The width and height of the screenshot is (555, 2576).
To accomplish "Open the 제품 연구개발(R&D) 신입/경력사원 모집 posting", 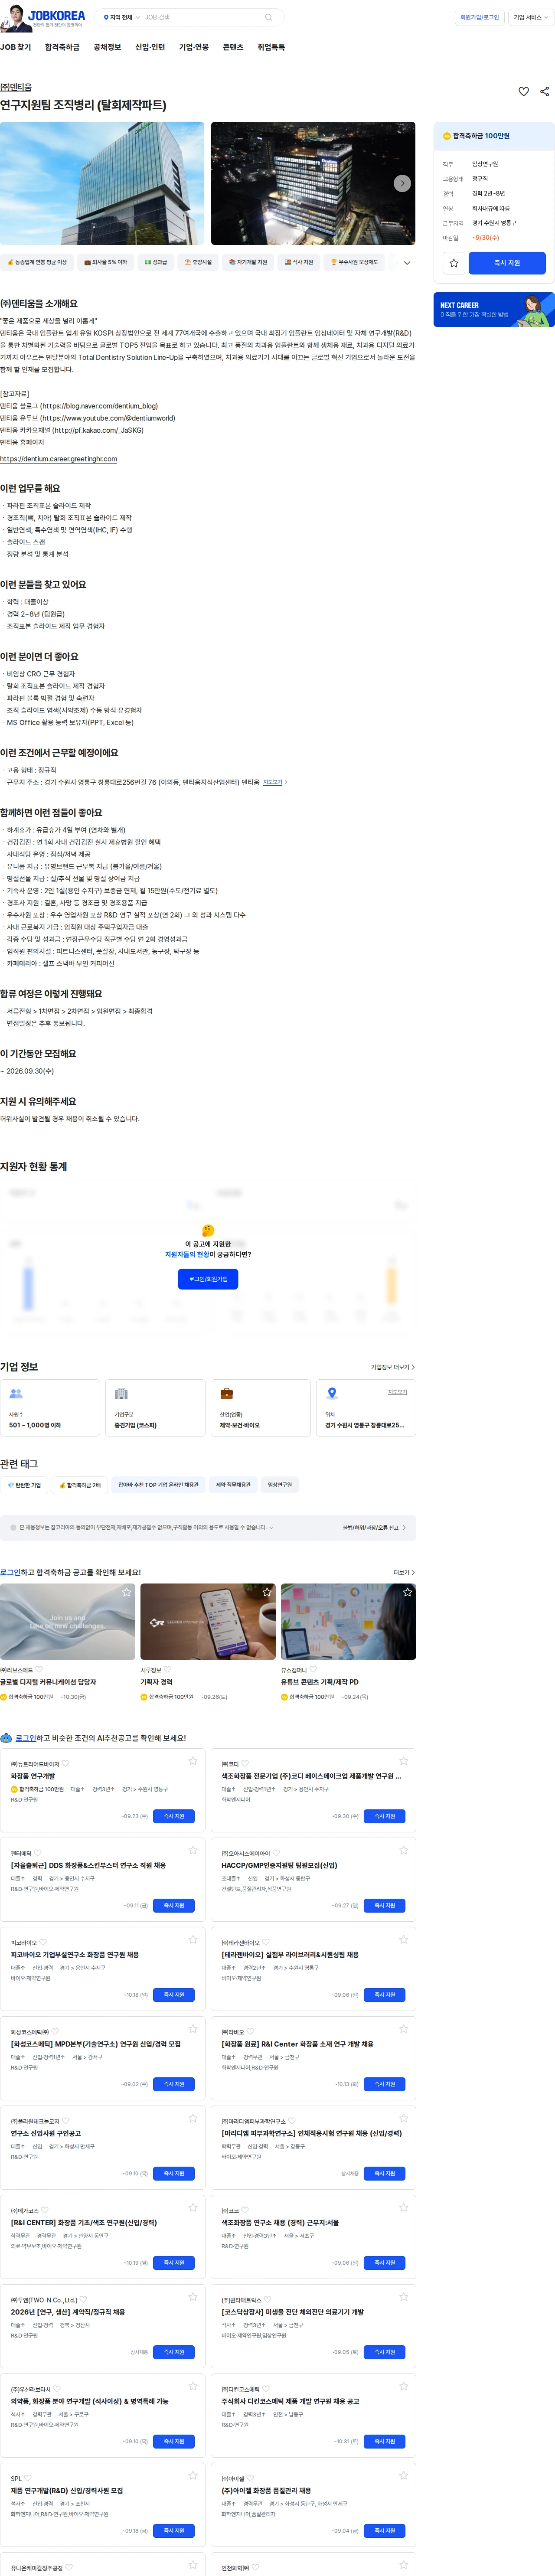I will tap(67, 2490).
